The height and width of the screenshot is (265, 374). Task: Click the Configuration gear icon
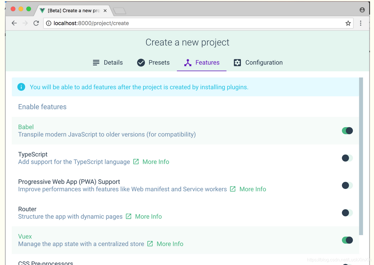237,63
